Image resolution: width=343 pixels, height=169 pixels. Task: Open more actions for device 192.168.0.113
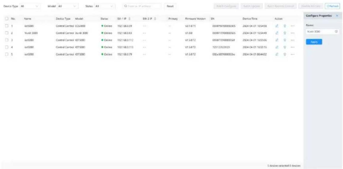[293, 47]
